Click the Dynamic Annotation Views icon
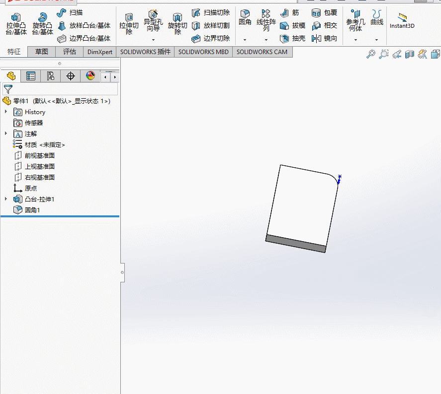Viewport: 441px width, 394px height. pos(423,54)
